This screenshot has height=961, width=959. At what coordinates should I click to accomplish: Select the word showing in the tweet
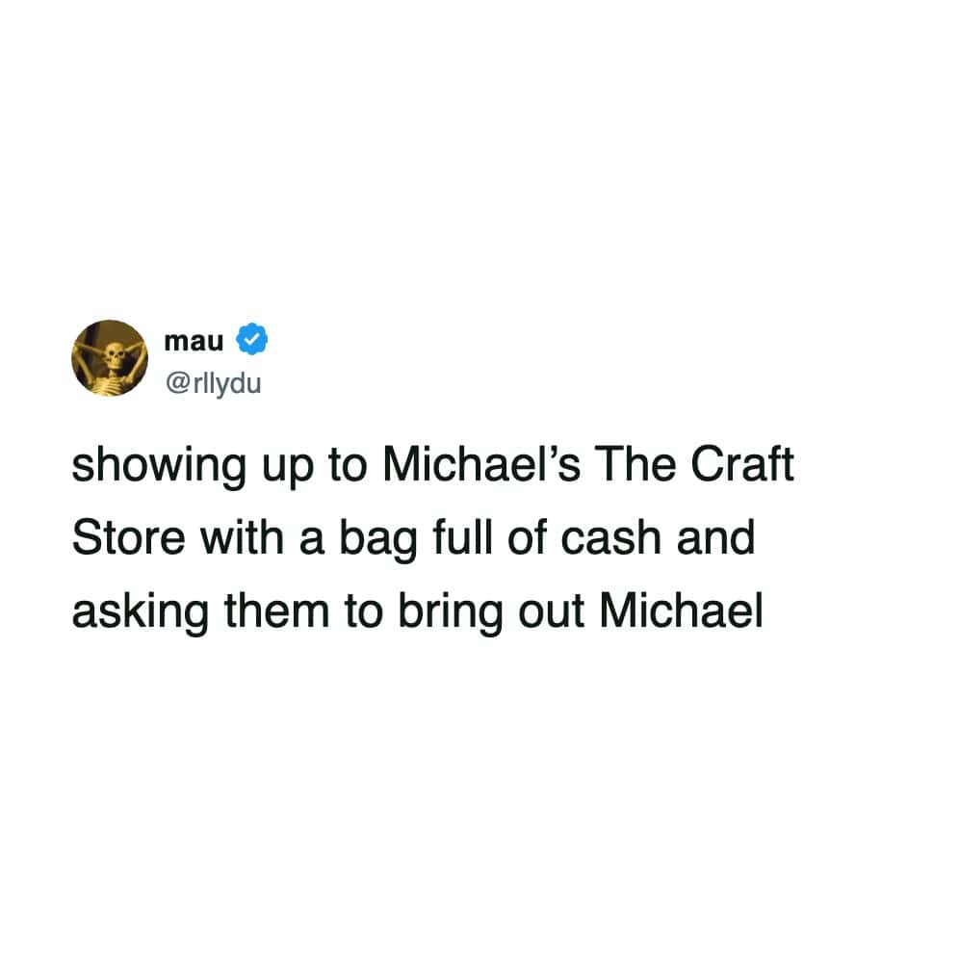pos(159,465)
